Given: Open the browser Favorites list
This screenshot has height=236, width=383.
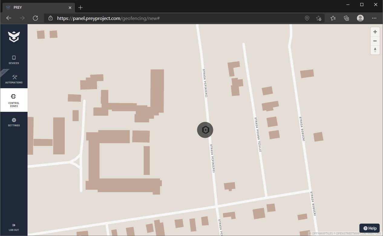Looking at the screenshot, I should pyautogui.click(x=333, y=18).
